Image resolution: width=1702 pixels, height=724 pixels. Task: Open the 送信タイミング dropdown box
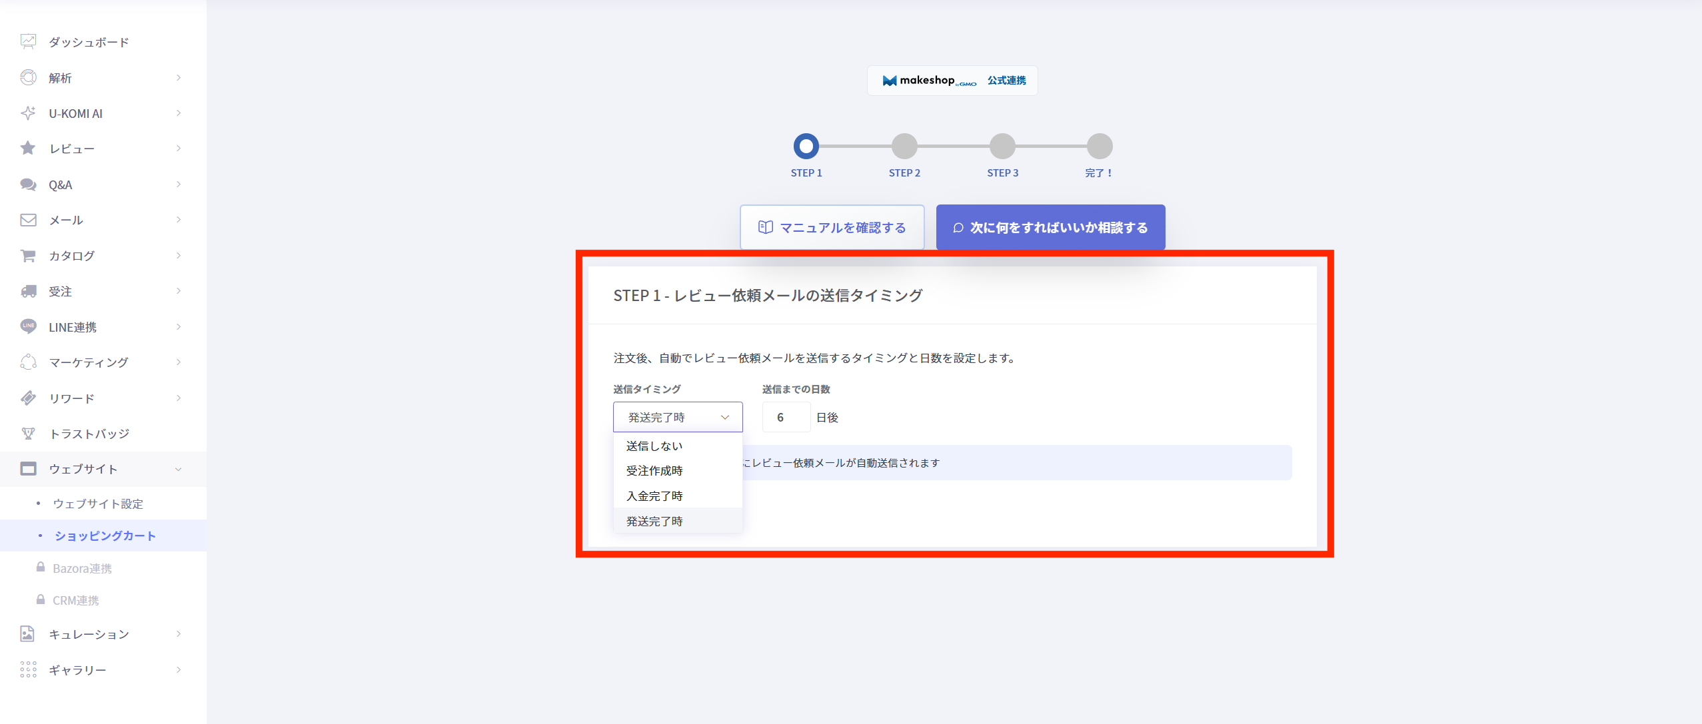pos(677,417)
